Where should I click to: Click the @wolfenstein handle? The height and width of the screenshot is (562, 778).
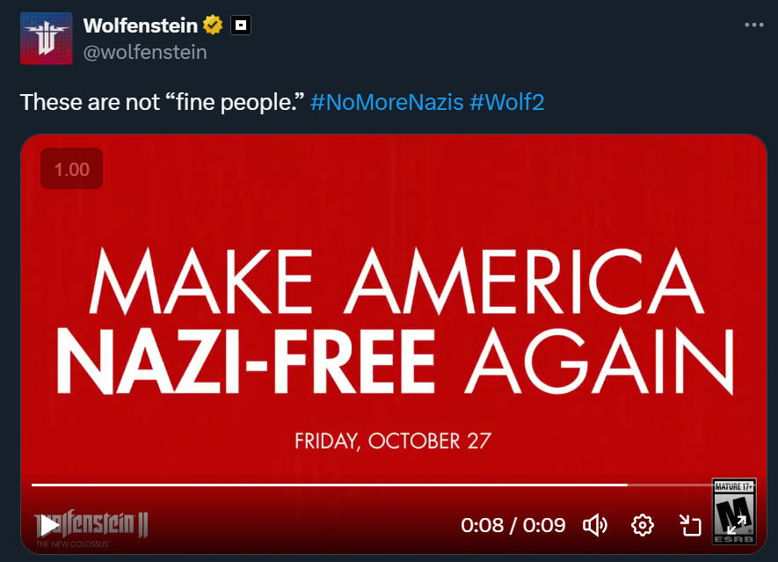pyautogui.click(x=145, y=52)
